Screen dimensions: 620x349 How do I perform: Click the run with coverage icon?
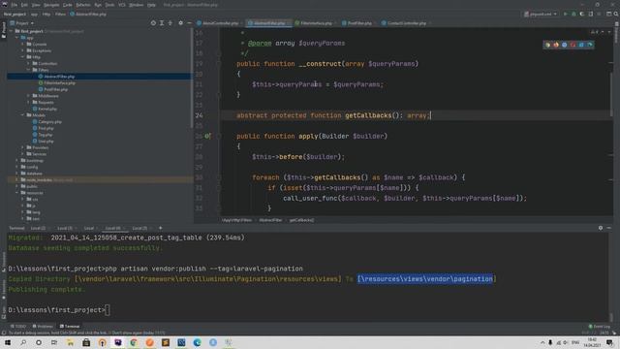tap(582, 14)
